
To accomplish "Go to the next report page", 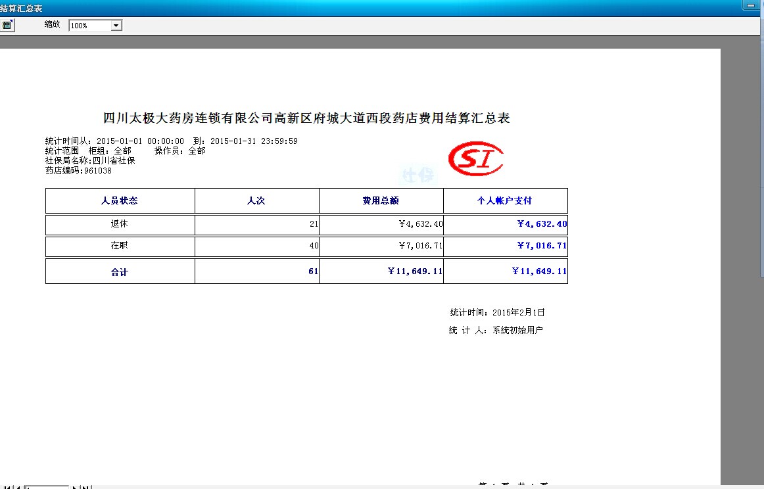I will coord(75,486).
